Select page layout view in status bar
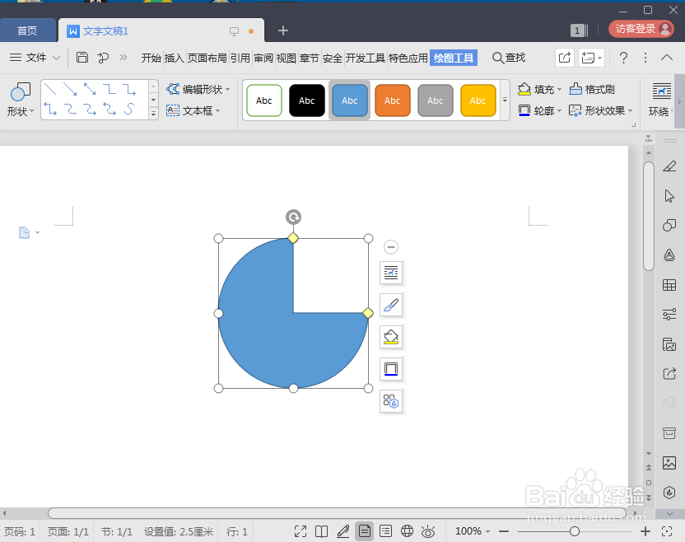Screen dimensions: 685x542 click(365, 531)
